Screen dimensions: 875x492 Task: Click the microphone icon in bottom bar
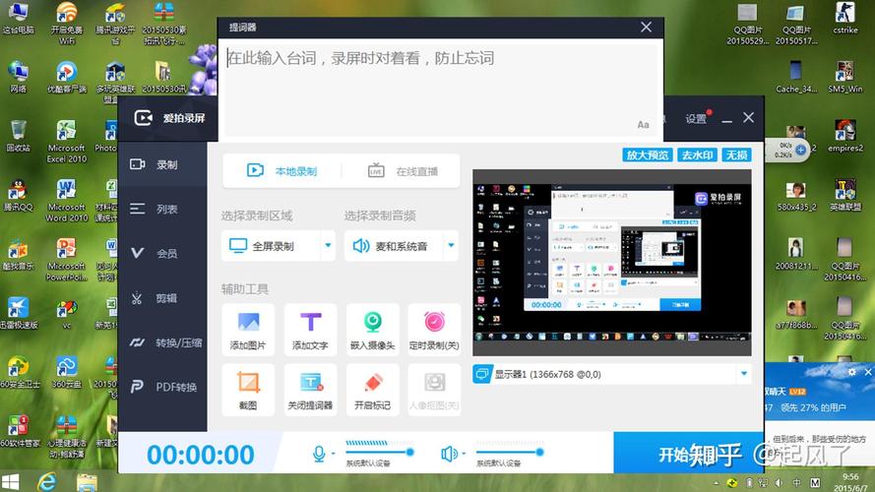[x=319, y=454]
